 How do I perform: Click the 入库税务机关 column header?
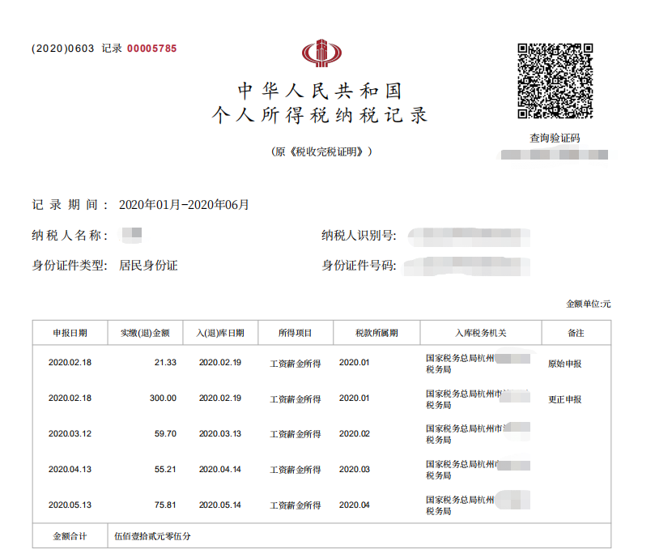click(481, 333)
